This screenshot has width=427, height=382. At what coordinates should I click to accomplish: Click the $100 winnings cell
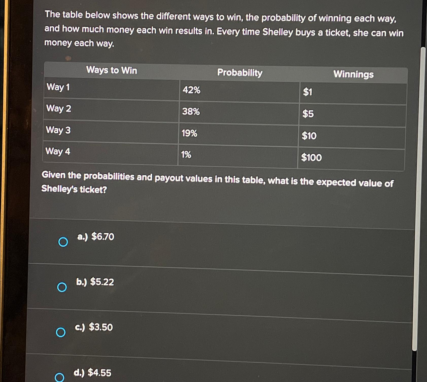pos(311,158)
